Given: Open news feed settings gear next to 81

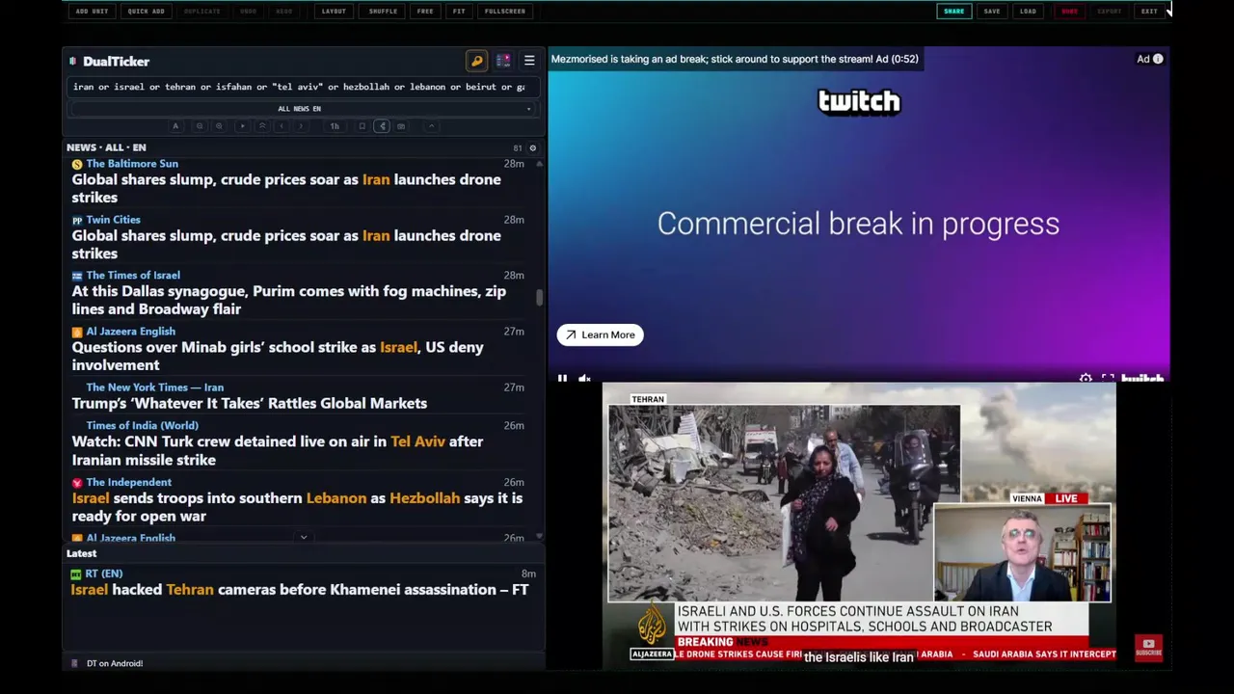Looking at the screenshot, I should tap(532, 148).
